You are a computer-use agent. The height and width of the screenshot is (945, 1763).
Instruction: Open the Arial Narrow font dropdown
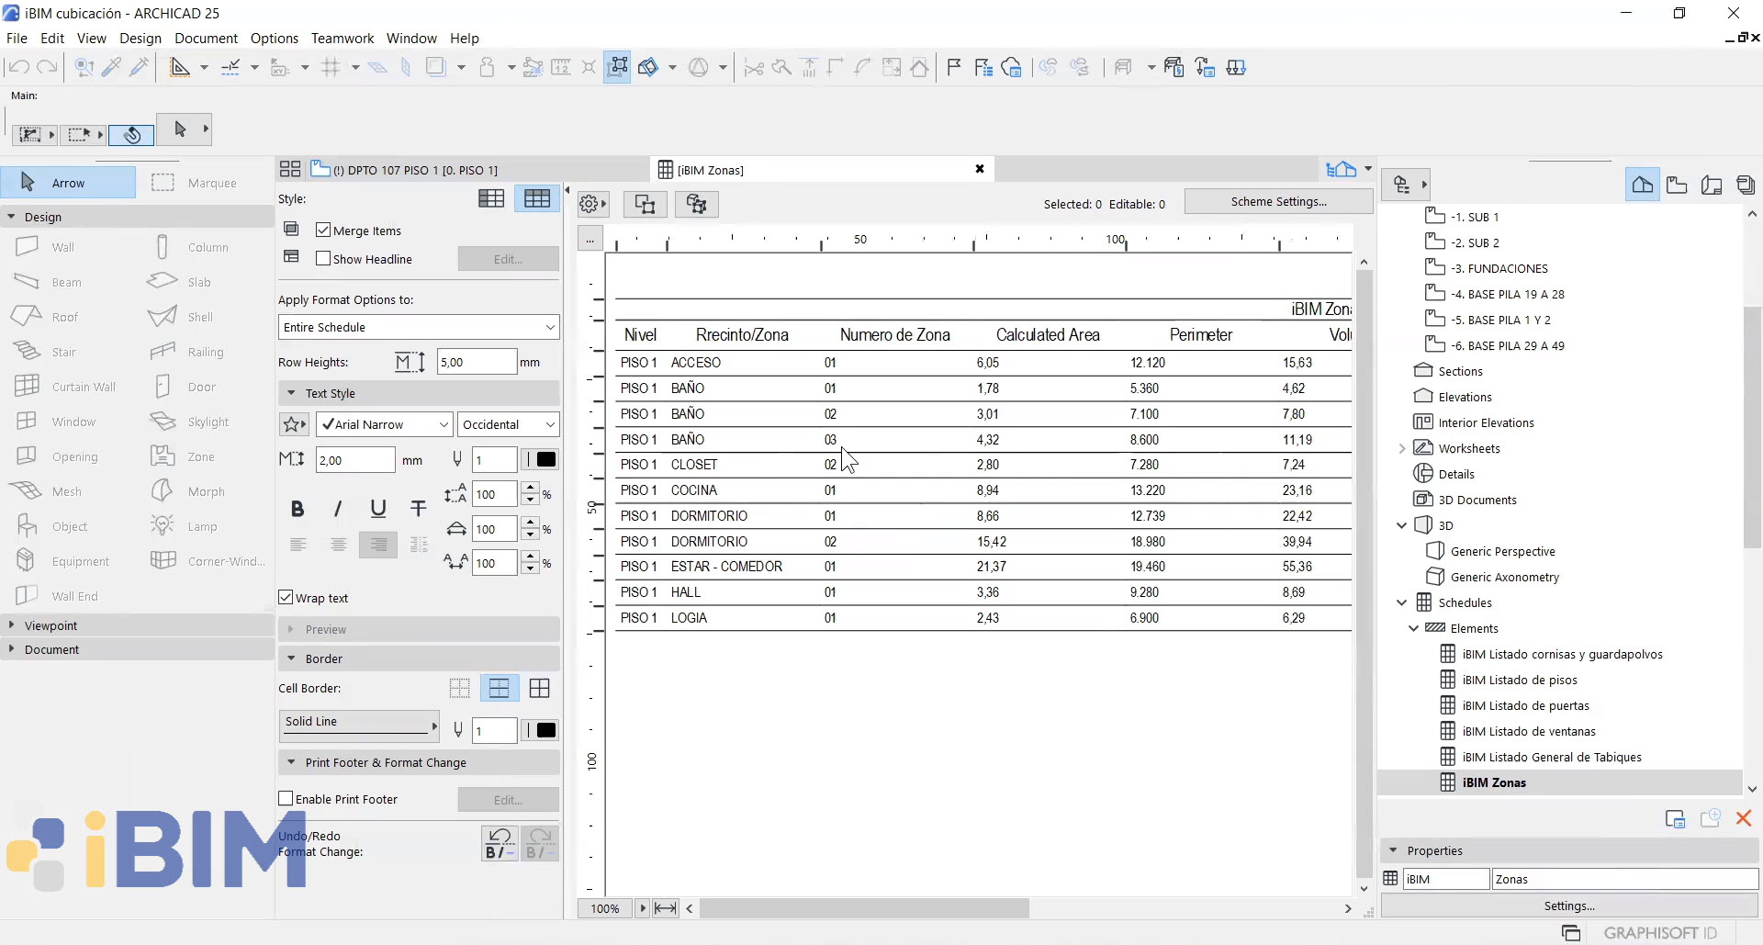[384, 424]
